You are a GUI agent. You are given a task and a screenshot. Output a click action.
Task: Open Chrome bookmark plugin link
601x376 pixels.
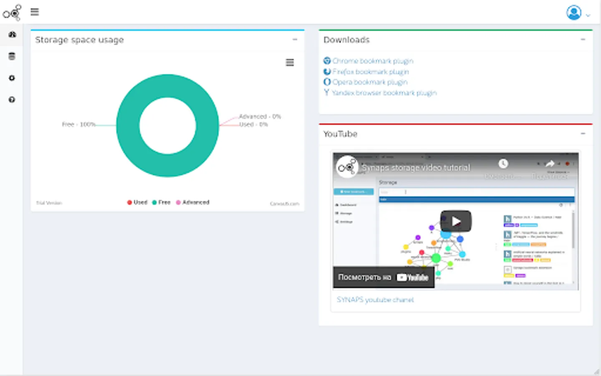[373, 61]
